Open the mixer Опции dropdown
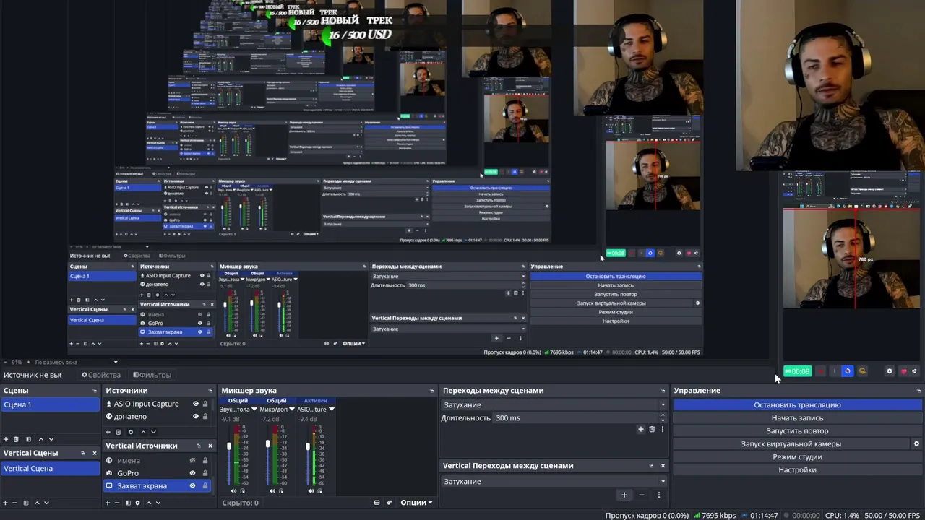The width and height of the screenshot is (925, 520). [416, 503]
